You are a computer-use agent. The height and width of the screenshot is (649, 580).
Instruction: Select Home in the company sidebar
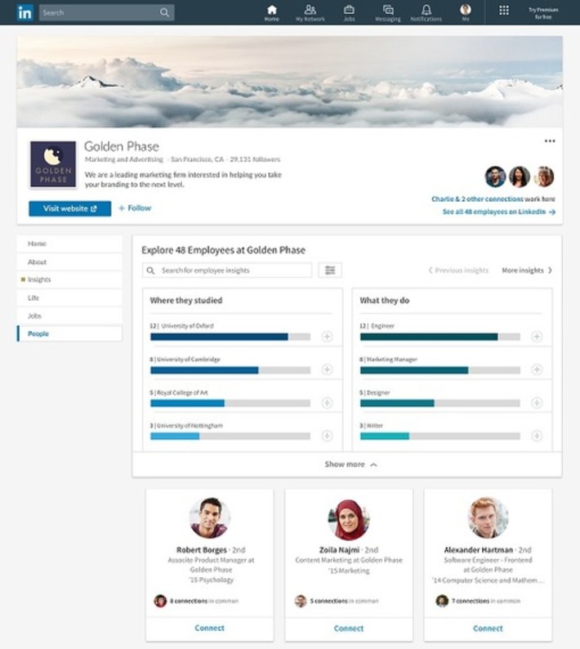tap(69, 244)
